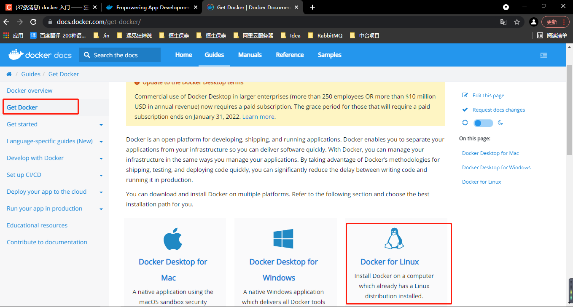
Task: Click the Search the docs field
Action: [120, 55]
